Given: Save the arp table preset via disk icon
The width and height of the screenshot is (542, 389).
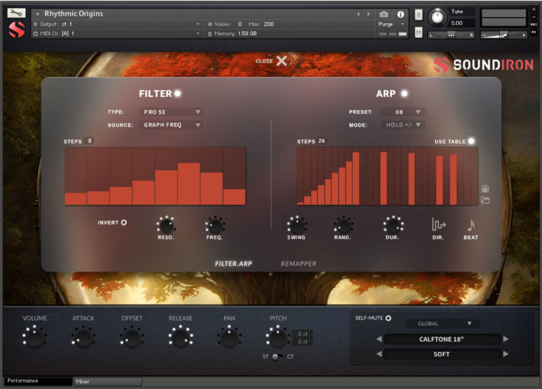Looking at the screenshot, I should (485, 189).
